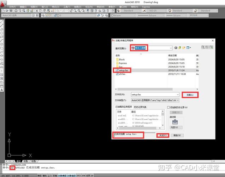Viewport: 225px width, 177px height.
Task: Select the setup.fas file row
Action: click(156, 70)
